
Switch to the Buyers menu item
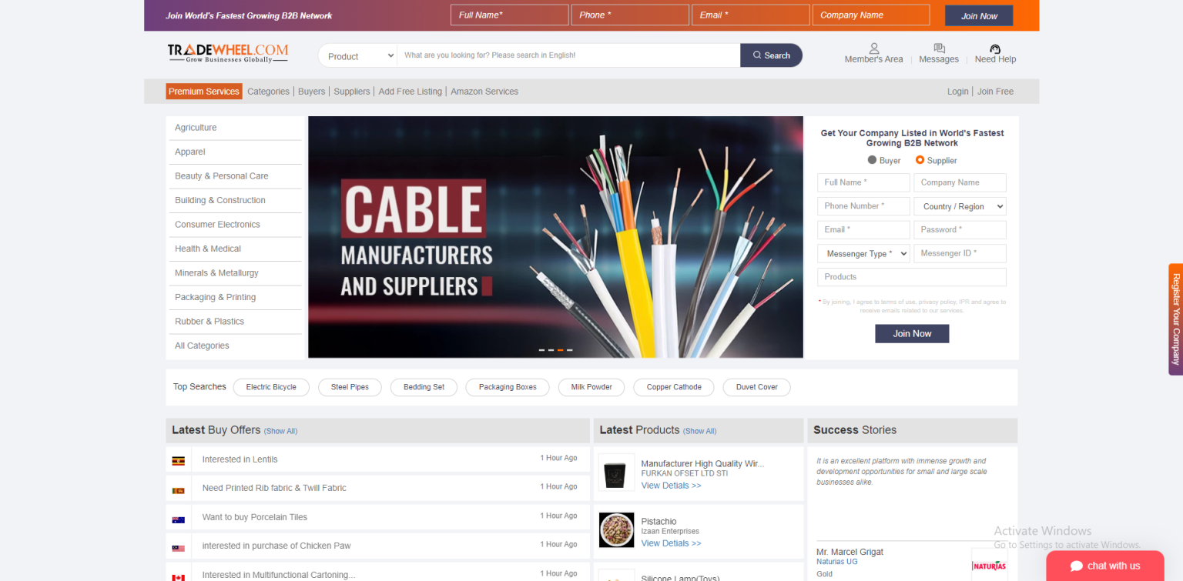(x=311, y=91)
